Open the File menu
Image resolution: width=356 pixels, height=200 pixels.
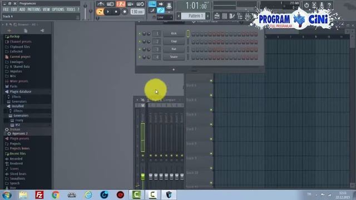click(6, 9)
